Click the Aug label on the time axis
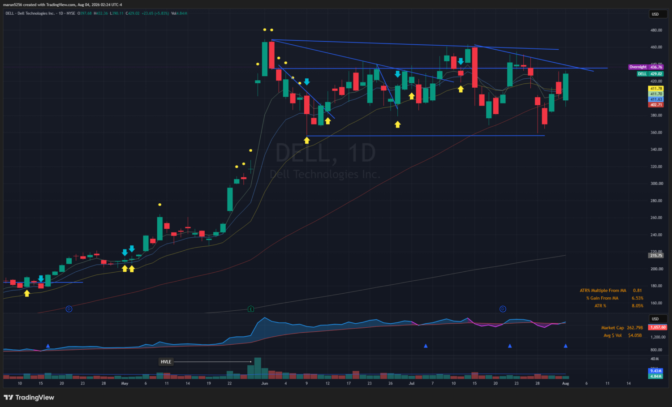This screenshot has height=407, width=672. [x=565, y=383]
